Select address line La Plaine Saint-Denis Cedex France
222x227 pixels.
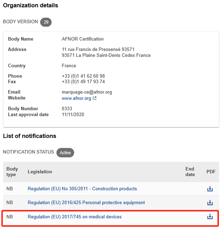tap(106, 55)
